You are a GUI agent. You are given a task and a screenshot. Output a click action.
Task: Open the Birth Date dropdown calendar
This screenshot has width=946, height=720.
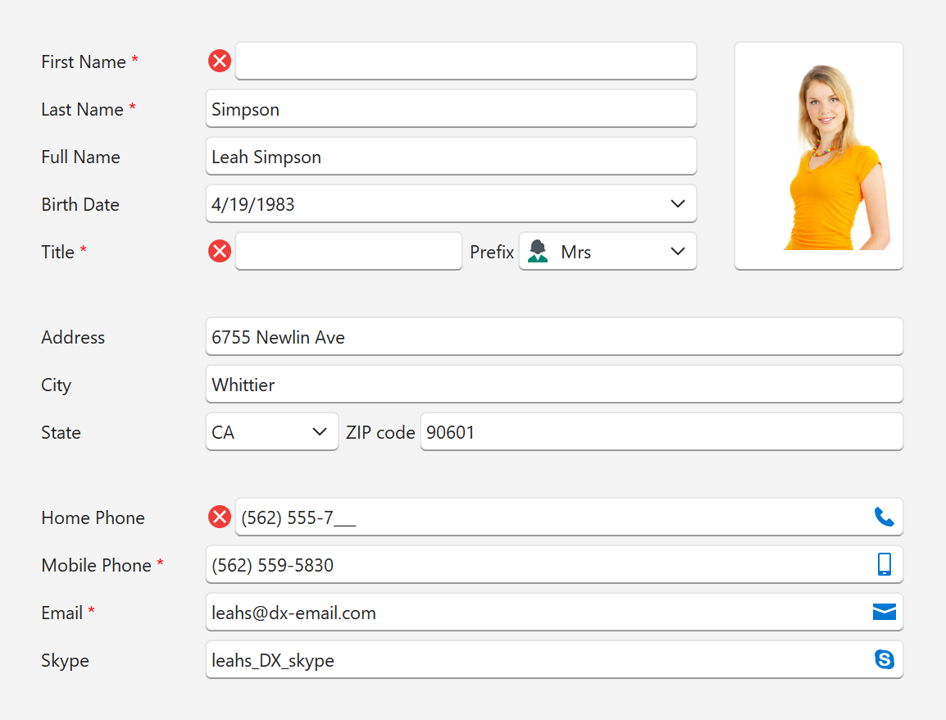click(x=677, y=204)
